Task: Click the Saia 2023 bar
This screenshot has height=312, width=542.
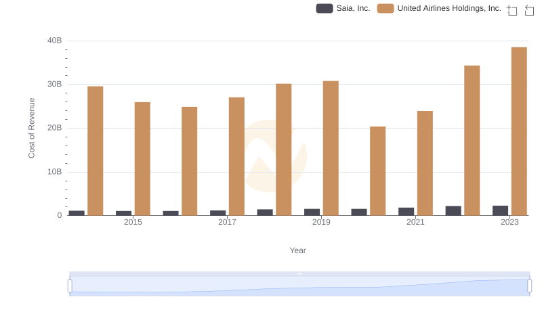Action: pos(500,210)
